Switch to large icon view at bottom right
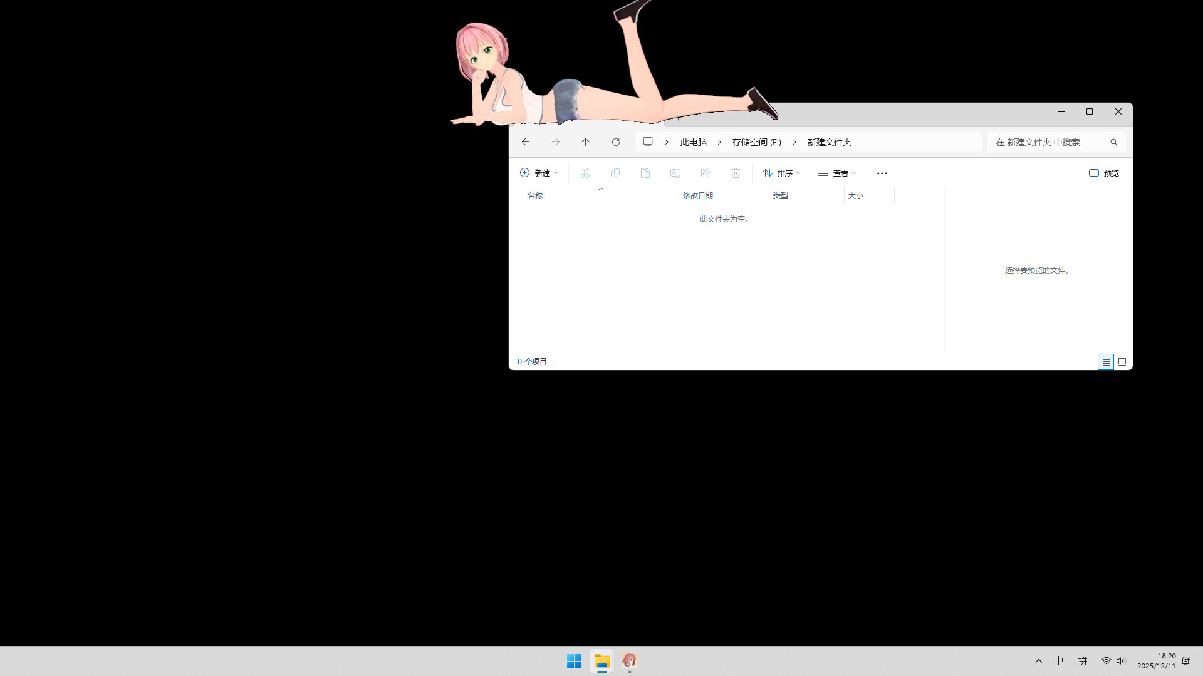Image resolution: width=1203 pixels, height=676 pixels. pos(1122,362)
